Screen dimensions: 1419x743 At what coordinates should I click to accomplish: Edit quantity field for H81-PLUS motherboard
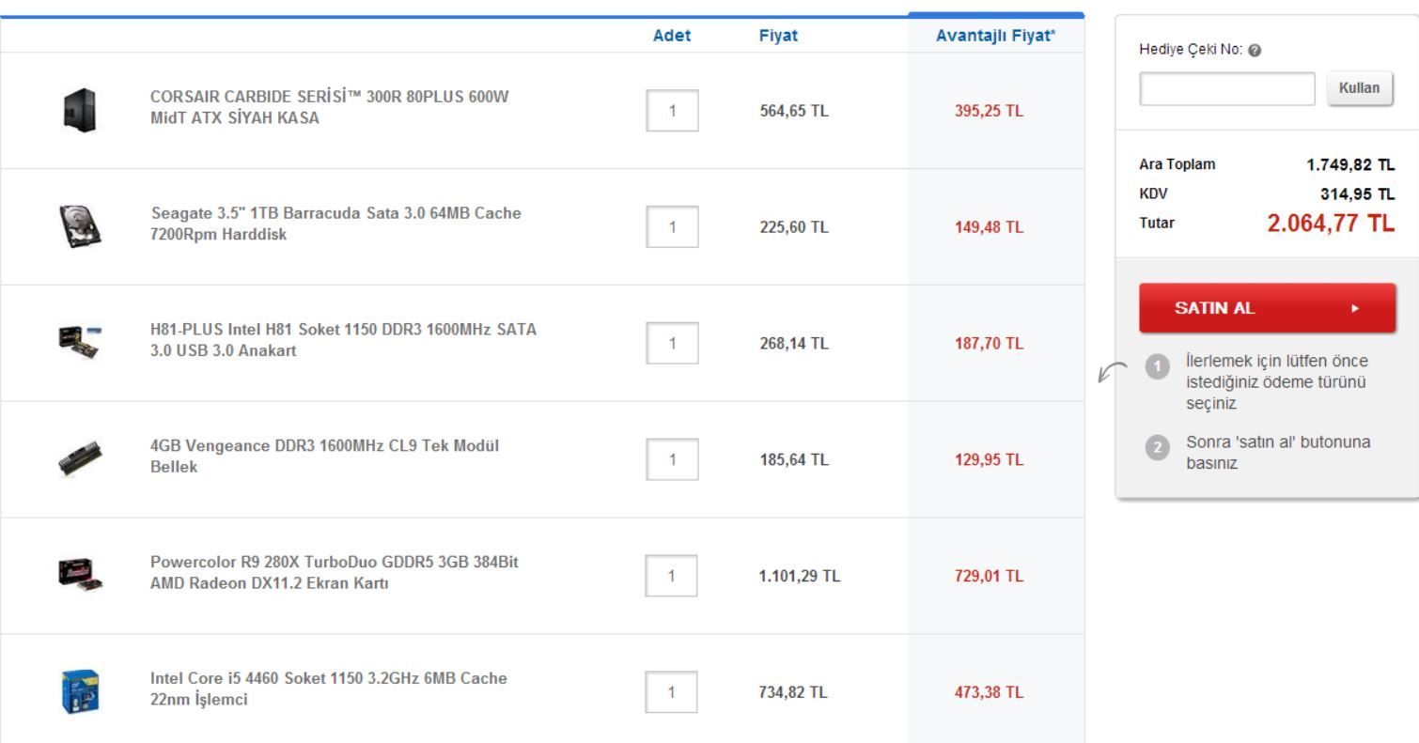[x=672, y=343]
